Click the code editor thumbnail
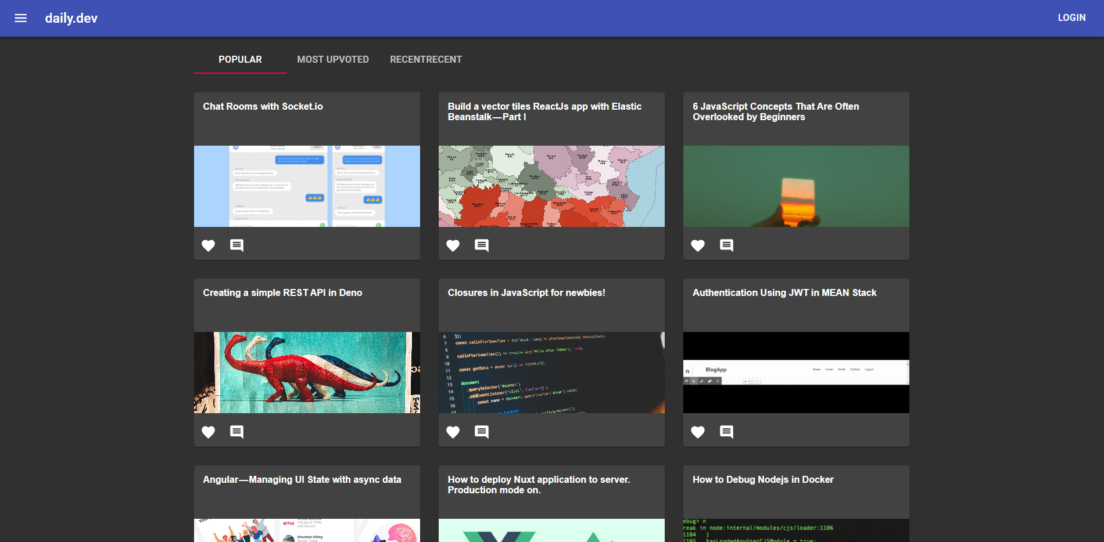The image size is (1104, 542). point(551,373)
